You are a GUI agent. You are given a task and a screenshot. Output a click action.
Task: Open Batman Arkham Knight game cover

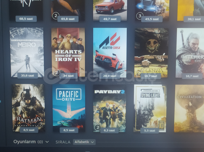(x=29, y=108)
